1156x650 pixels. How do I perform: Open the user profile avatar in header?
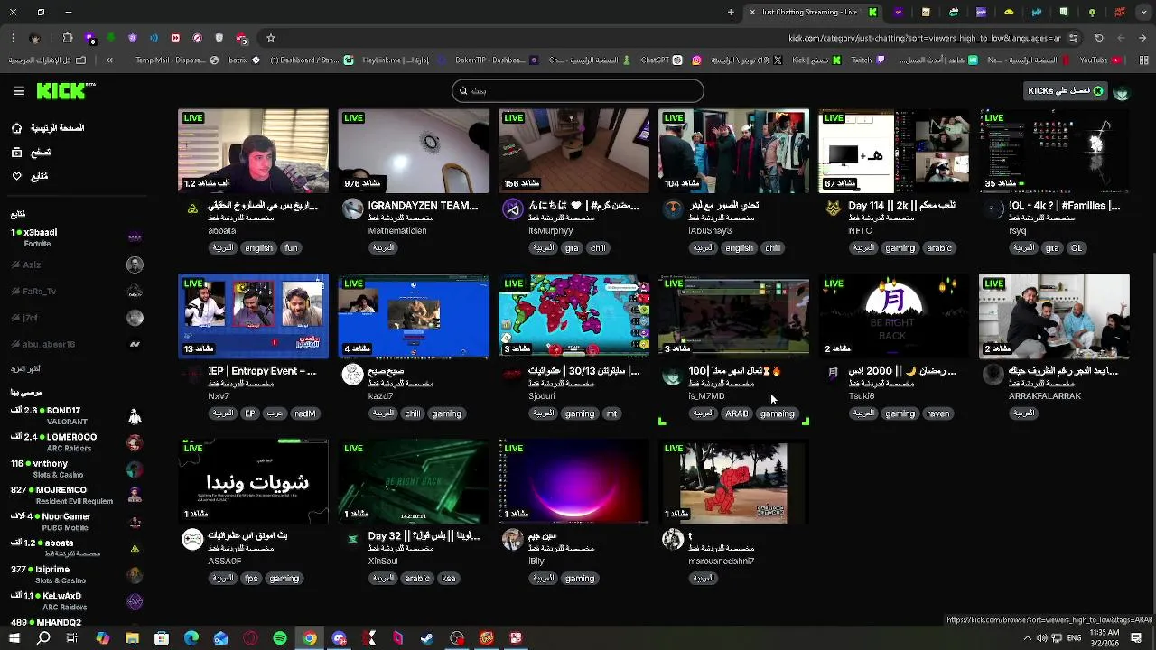coord(1121,92)
